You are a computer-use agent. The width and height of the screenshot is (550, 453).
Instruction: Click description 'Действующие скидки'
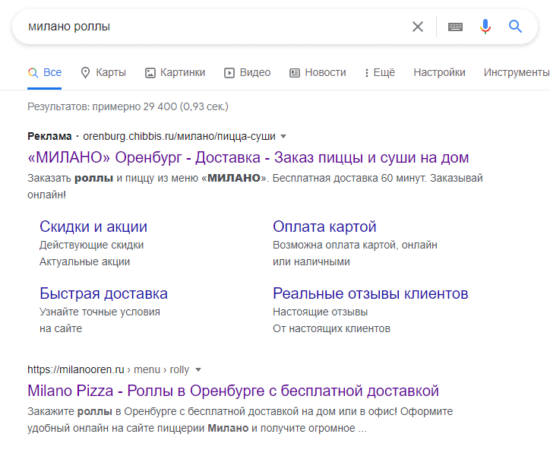(x=91, y=245)
